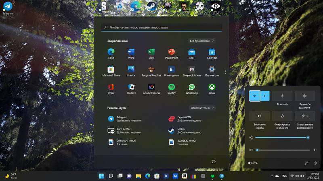The width and height of the screenshot is (323, 181).
Task: Open The Witcher 3 desktop icon
Action: tap(168, 8)
